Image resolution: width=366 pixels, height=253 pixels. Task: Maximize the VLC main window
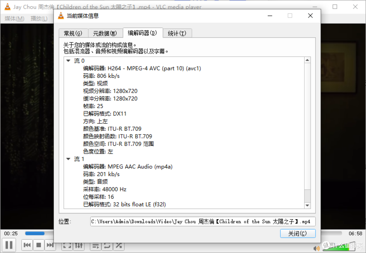pos(335,7)
